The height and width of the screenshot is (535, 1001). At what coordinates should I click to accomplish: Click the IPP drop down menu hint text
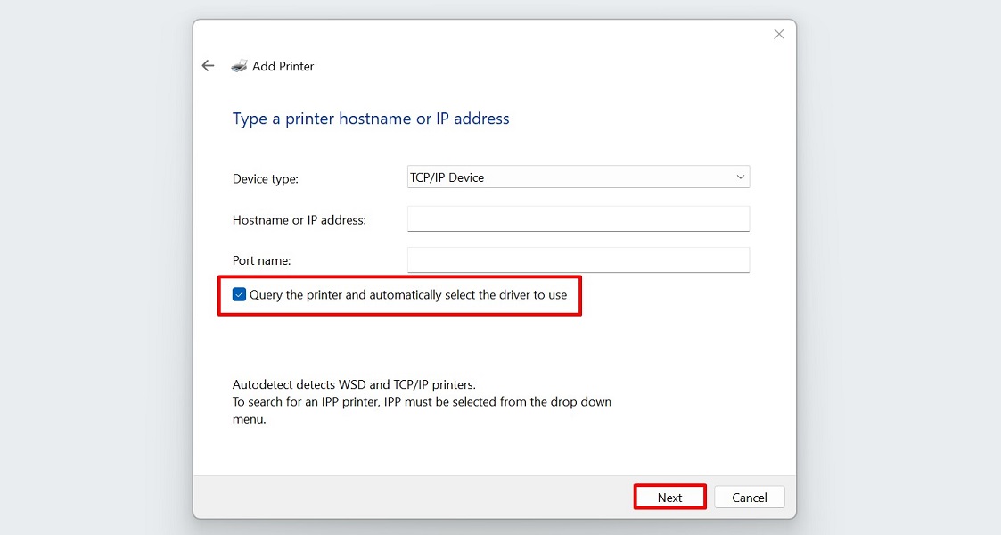click(x=422, y=401)
